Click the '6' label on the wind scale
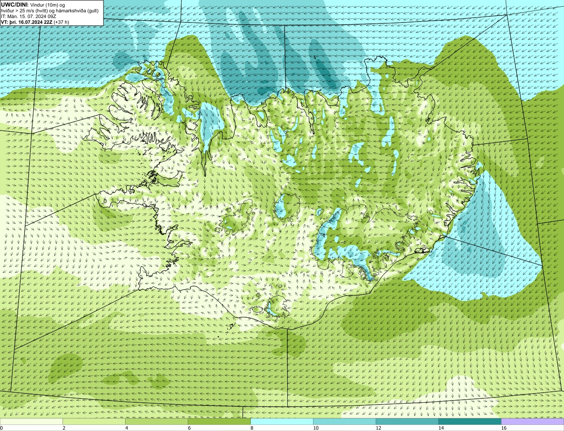The image size is (564, 431). [189, 428]
